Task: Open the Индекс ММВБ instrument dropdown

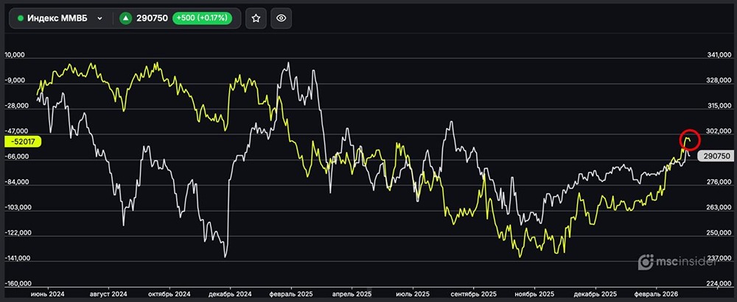Action: coord(60,18)
